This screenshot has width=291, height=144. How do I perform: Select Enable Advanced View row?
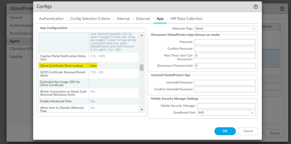tap(89, 101)
